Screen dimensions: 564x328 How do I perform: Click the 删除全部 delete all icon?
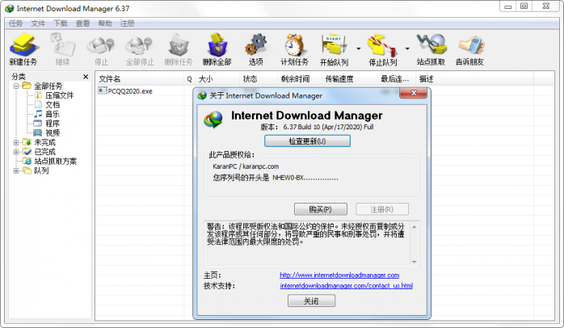click(x=217, y=49)
